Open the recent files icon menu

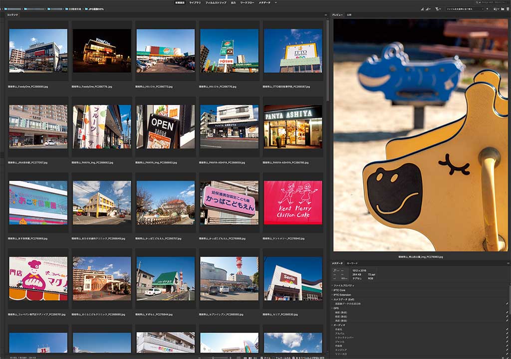point(496,9)
